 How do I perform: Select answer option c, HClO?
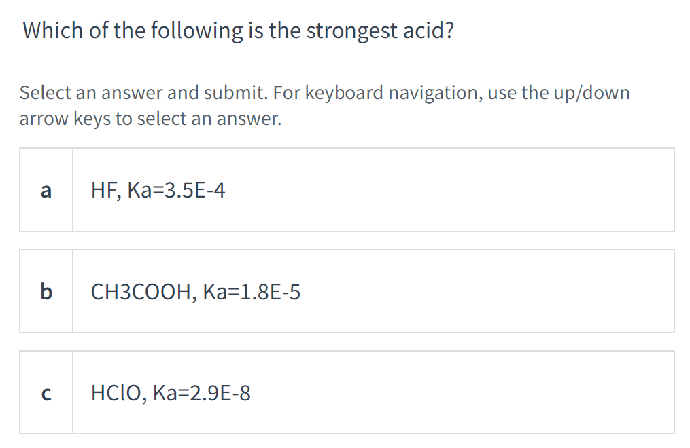[347, 392]
